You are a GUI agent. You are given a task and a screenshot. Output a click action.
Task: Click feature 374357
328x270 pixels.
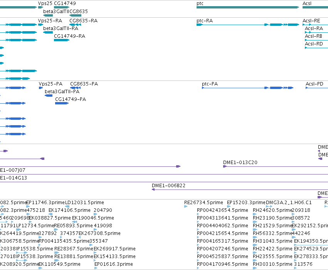[x=69, y=233]
